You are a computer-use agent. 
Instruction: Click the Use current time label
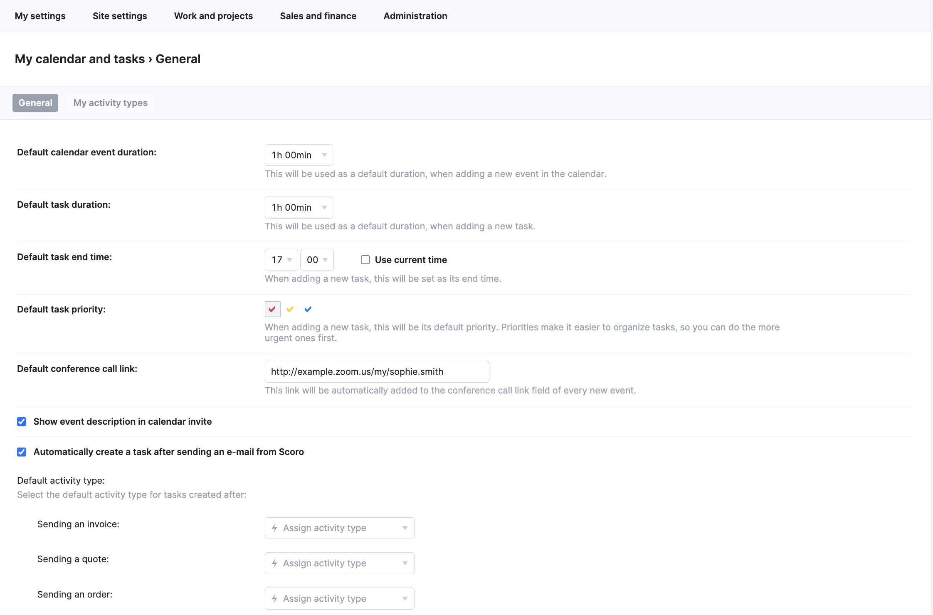pyautogui.click(x=411, y=260)
